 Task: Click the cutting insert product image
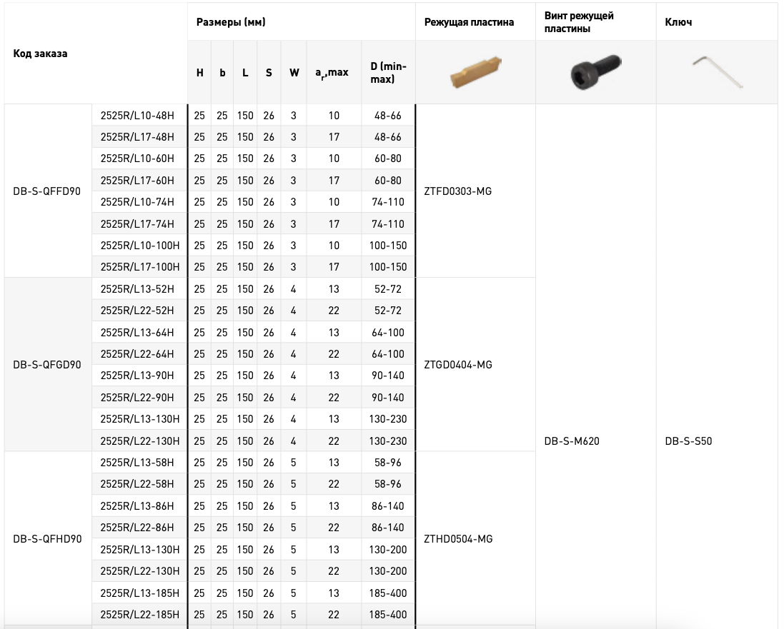(x=475, y=72)
